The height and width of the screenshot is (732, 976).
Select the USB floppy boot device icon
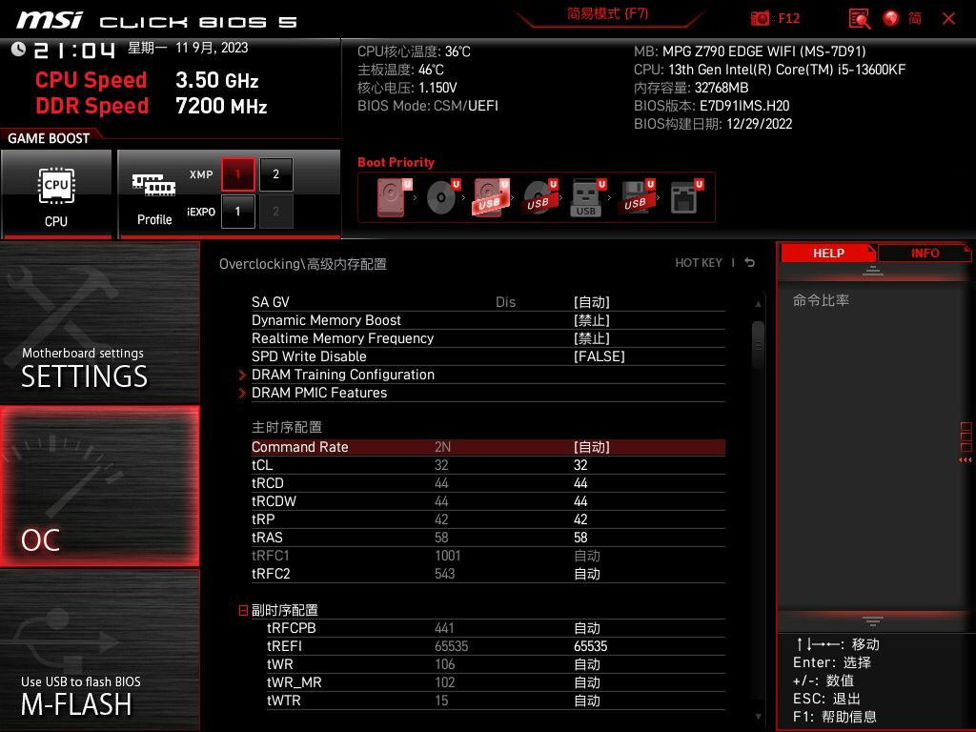pyautogui.click(x=636, y=197)
